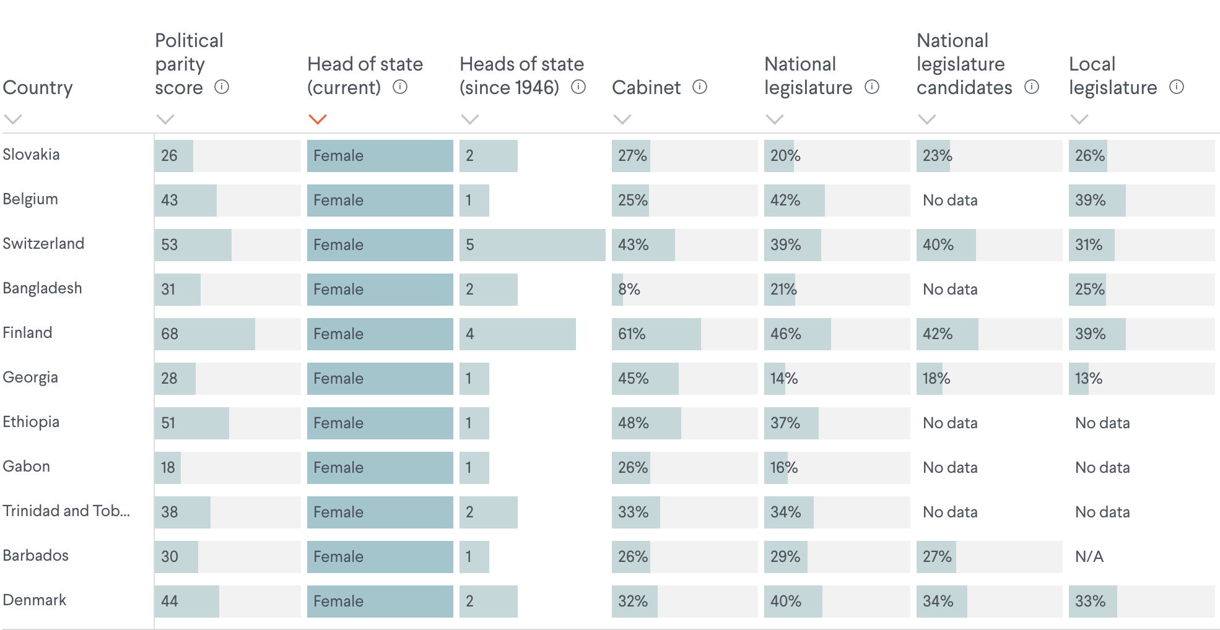This screenshot has height=630, width=1220.
Task: Show Cabinet column info tooltip icon
Action: 700,87
